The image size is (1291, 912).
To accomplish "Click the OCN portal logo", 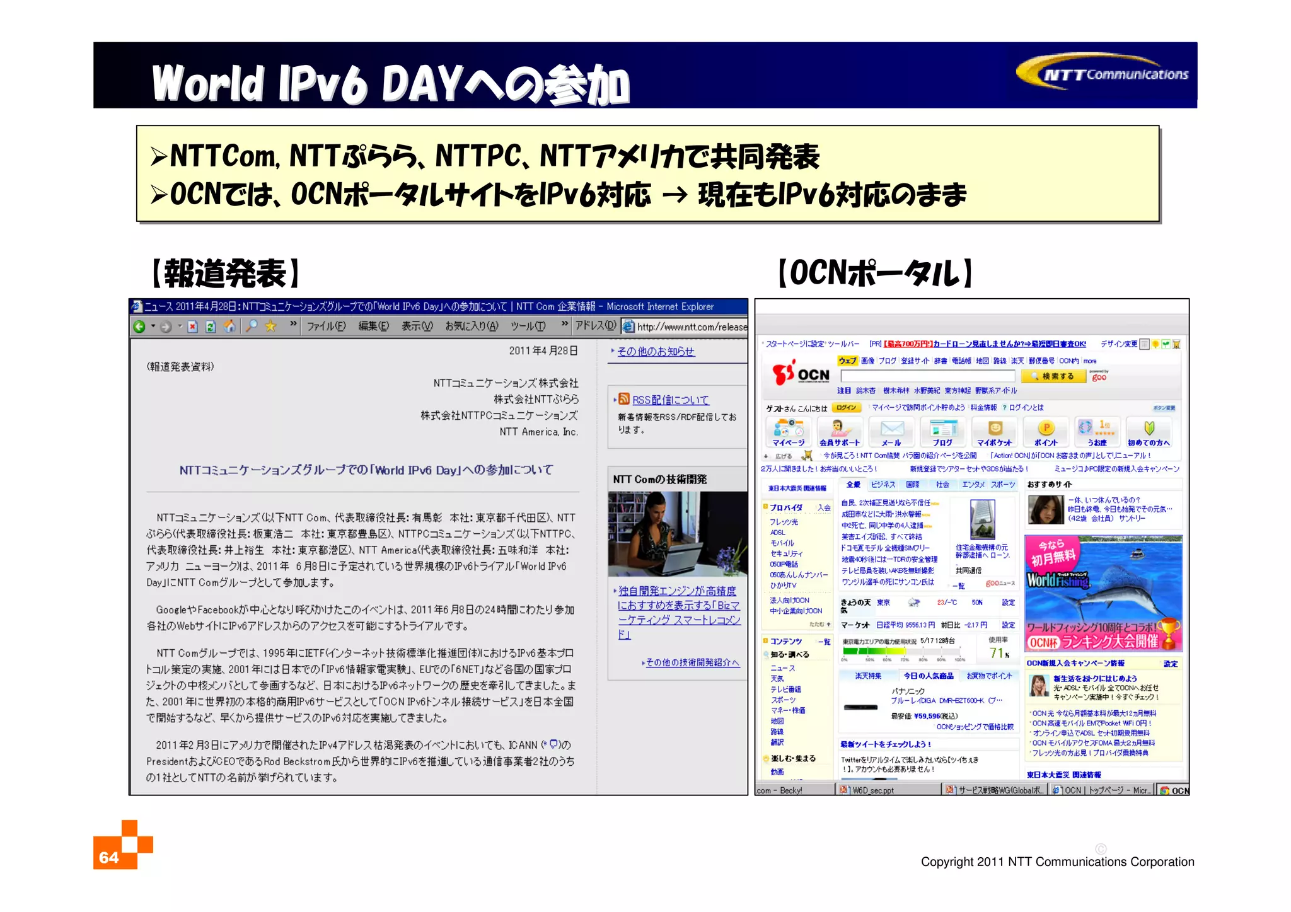I will (801, 373).
